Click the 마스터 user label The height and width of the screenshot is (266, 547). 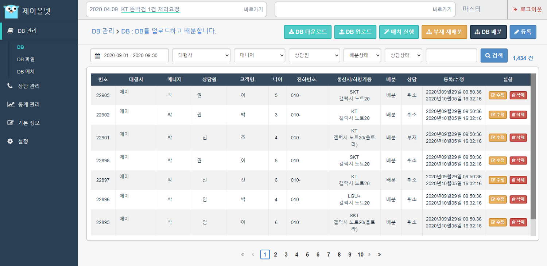[472, 9]
